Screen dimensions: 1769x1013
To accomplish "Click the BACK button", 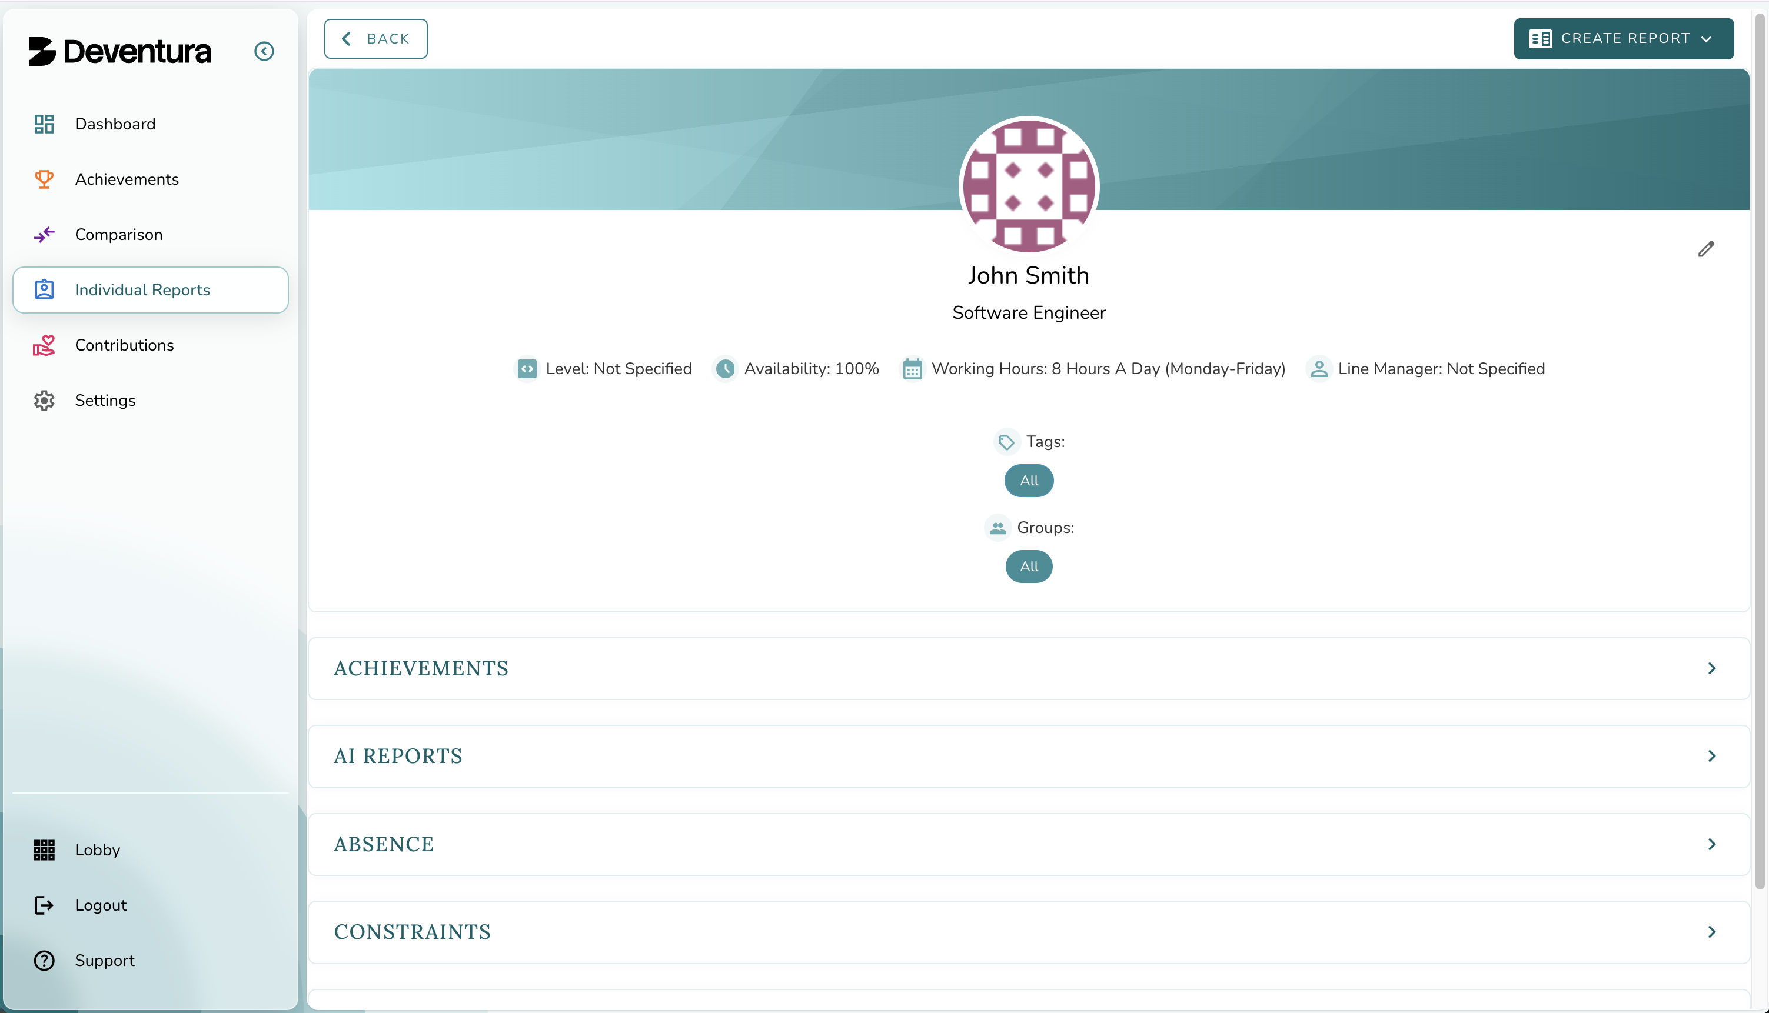I will tap(375, 38).
